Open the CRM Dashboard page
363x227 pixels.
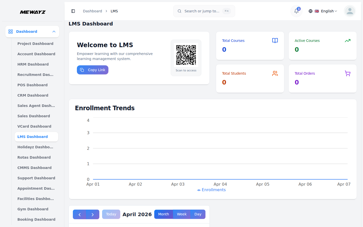[33, 95]
